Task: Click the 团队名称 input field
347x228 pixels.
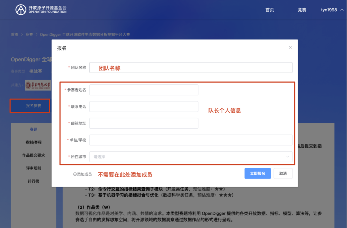Action: click(191, 68)
